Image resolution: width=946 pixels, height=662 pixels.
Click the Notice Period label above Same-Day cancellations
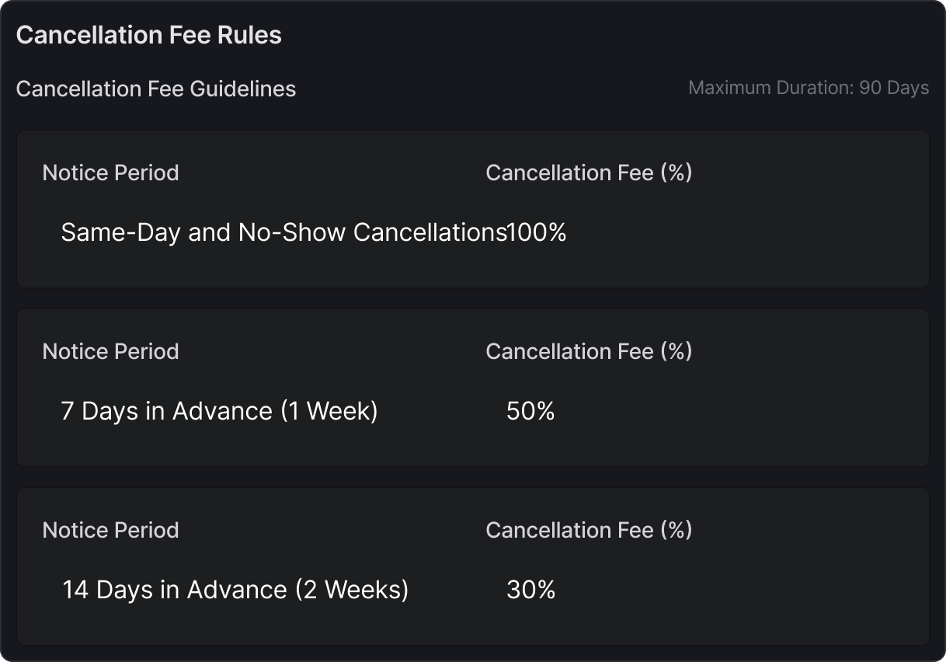[110, 172]
